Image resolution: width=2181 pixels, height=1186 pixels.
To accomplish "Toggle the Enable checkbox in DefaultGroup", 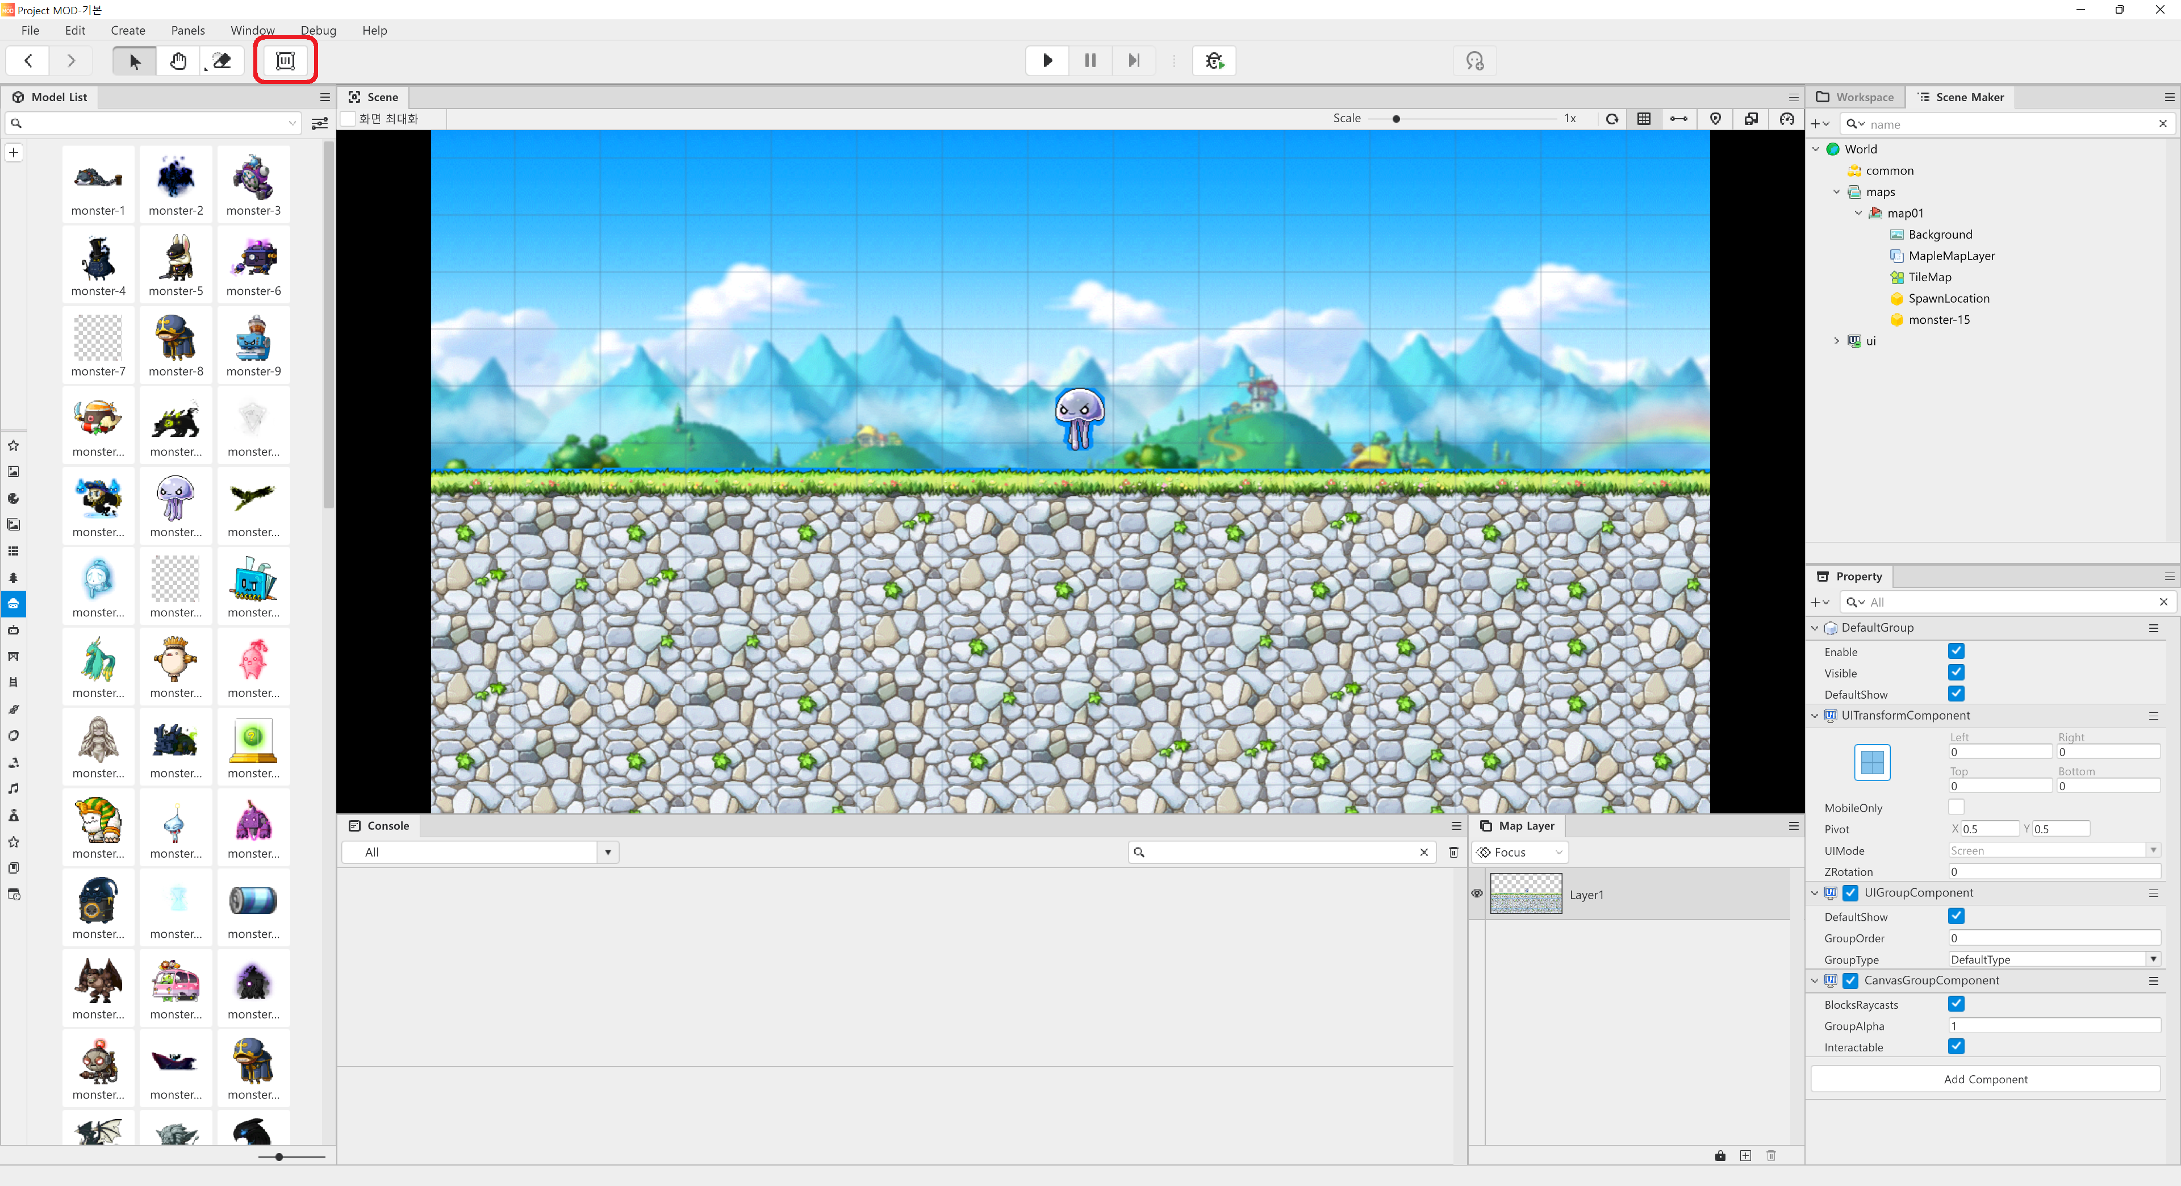I will (1956, 651).
